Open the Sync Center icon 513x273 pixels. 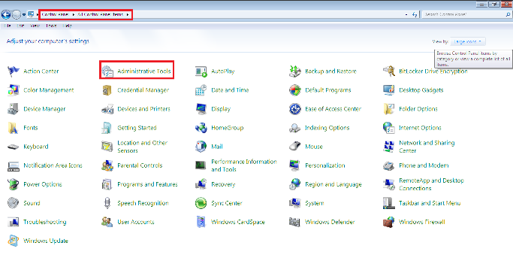[x=201, y=203]
